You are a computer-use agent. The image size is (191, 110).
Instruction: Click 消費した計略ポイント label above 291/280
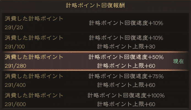[34, 57]
